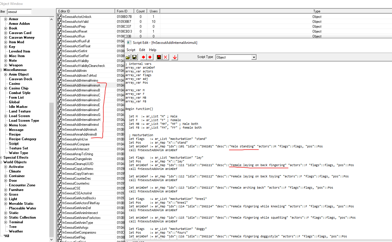Select the fnSexoutCleanupUUID row name
392x242 pixels.
(78, 164)
